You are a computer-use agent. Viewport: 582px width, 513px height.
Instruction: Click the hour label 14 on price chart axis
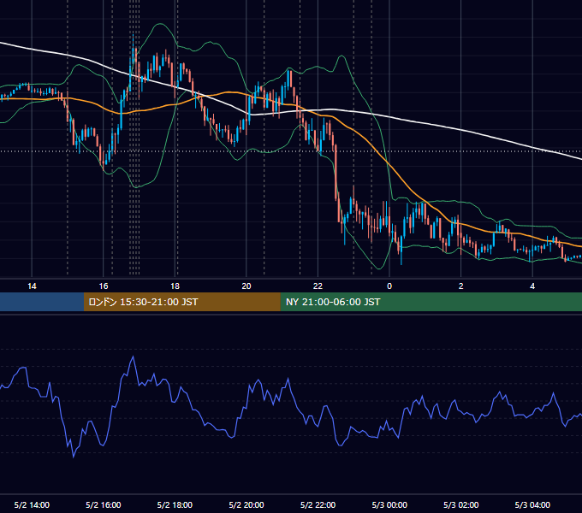tap(32, 286)
